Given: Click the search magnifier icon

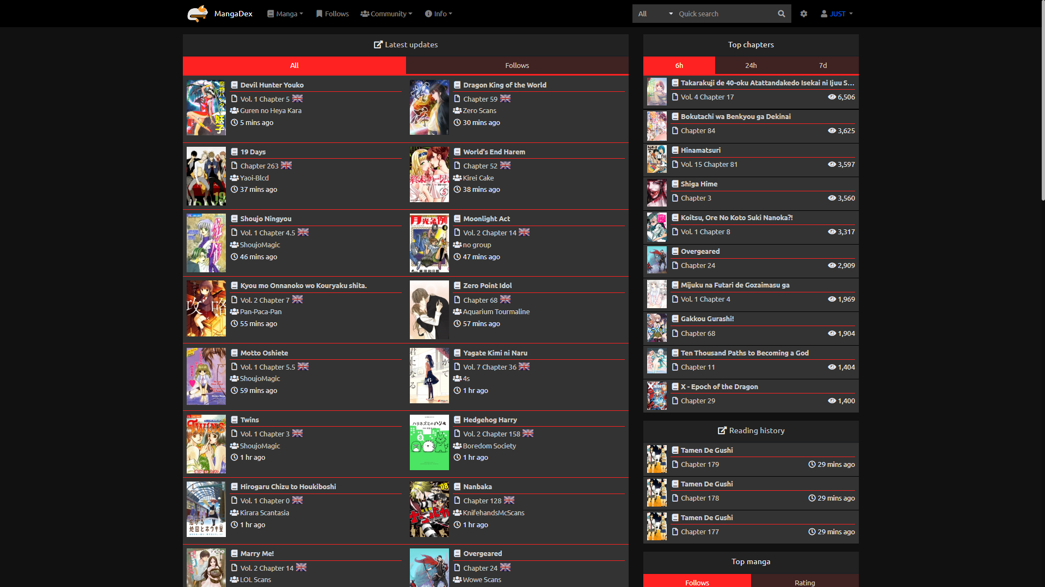Looking at the screenshot, I should point(782,14).
